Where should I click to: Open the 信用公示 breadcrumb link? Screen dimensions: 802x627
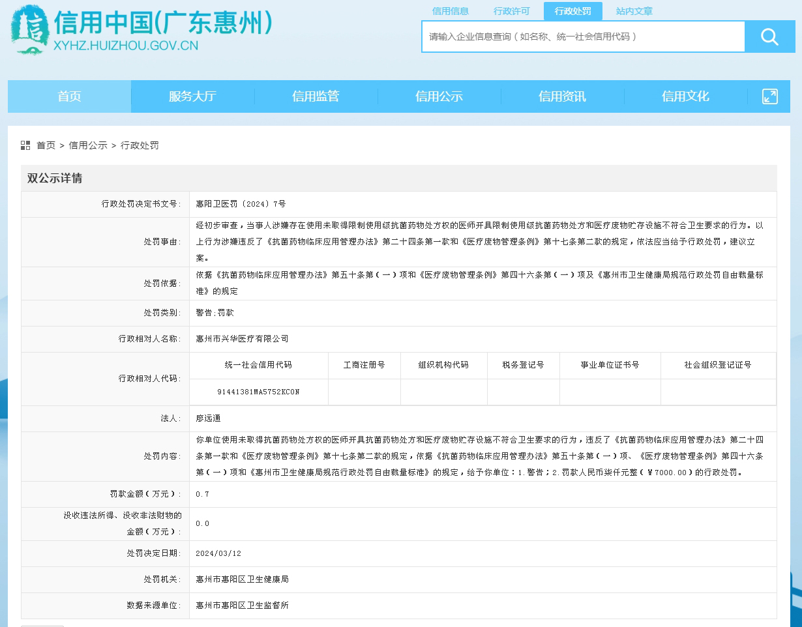click(88, 145)
